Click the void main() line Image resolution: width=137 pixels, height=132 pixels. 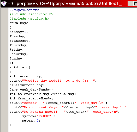[21, 68]
